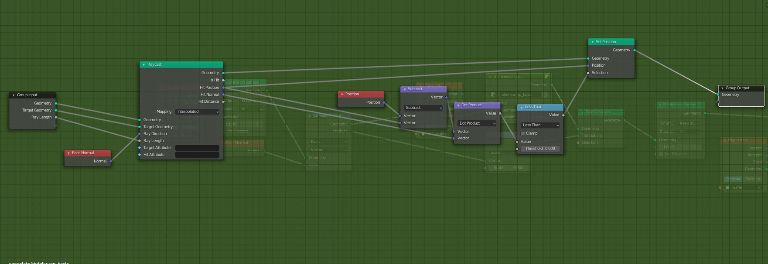Click the Subtract node's Vector output socket
The image size is (768, 264).
click(447, 97)
